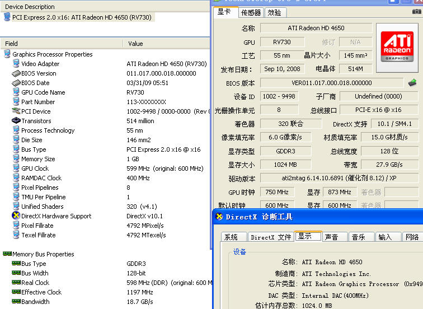
Task: Click the GPU field showing RV730
Action: [x=282, y=42]
